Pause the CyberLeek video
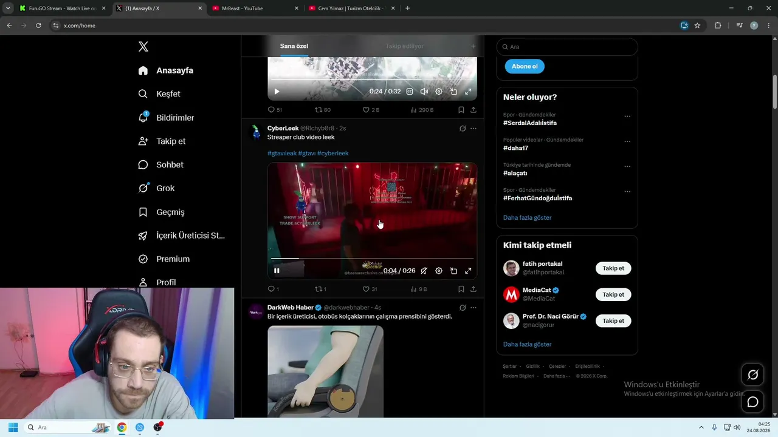Screen dimensions: 778x437 coord(277,271)
